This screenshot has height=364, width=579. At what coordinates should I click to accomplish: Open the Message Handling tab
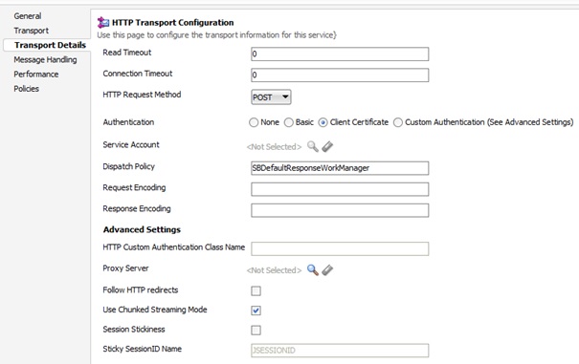click(x=45, y=60)
